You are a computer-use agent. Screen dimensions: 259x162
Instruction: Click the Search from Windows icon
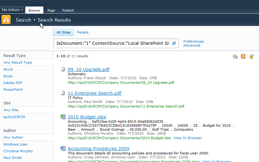point(251,56)
